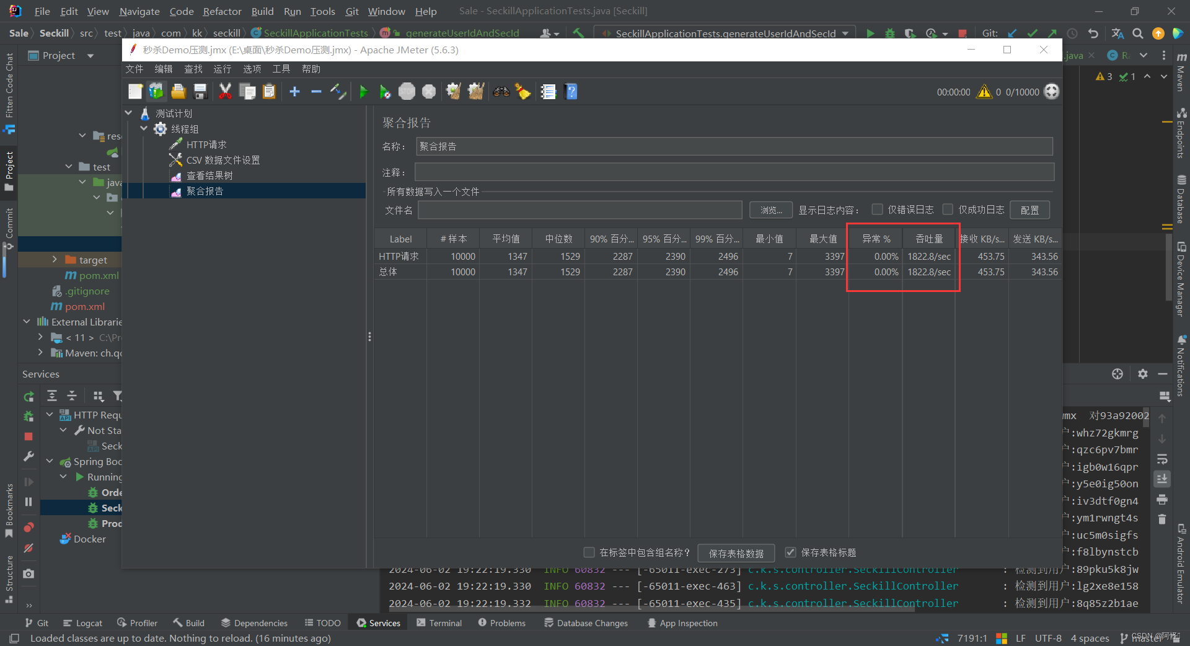The width and height of the screenshot is (1190, 646).
Task: Open the 工具 menu in JMeter
Action: [281, 69]
